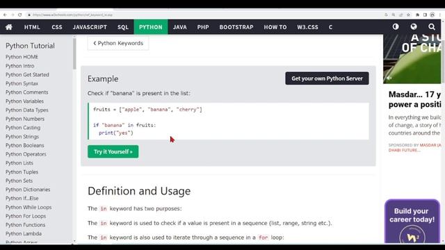Bookmark this page with the star icon
445x250 pixels.
pos(408,15)
